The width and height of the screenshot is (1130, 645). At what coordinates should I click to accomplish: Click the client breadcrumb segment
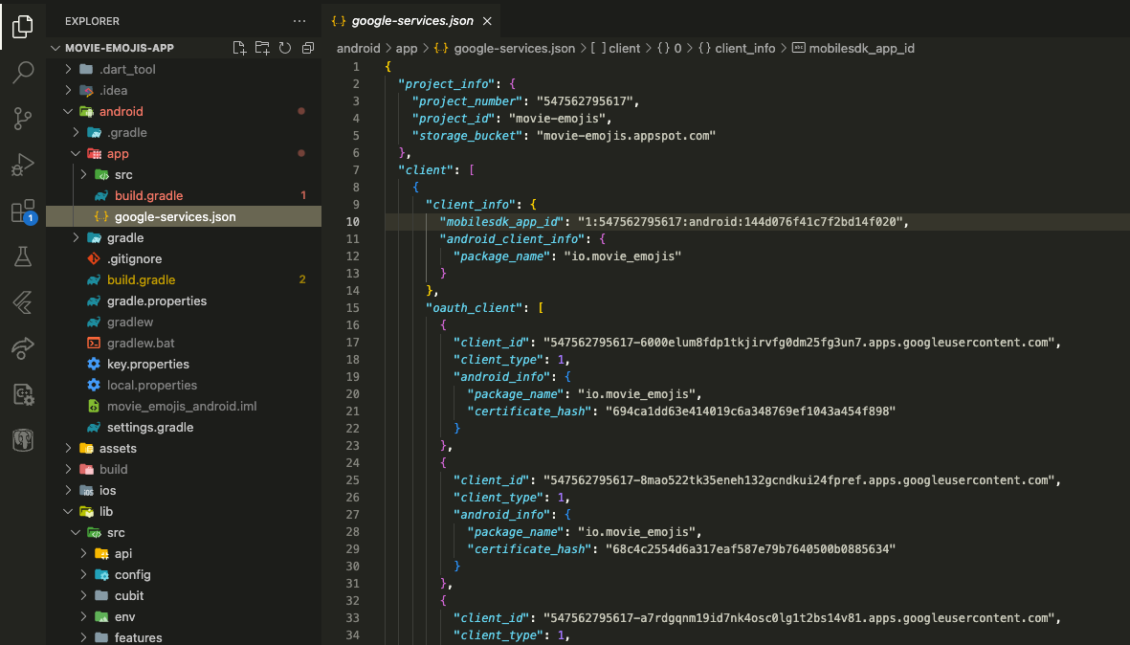pos(615,48)
